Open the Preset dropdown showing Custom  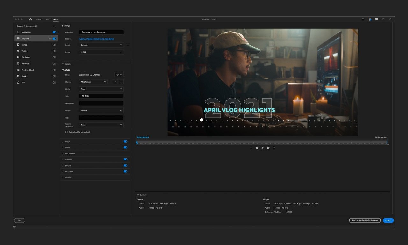(101, 45)
